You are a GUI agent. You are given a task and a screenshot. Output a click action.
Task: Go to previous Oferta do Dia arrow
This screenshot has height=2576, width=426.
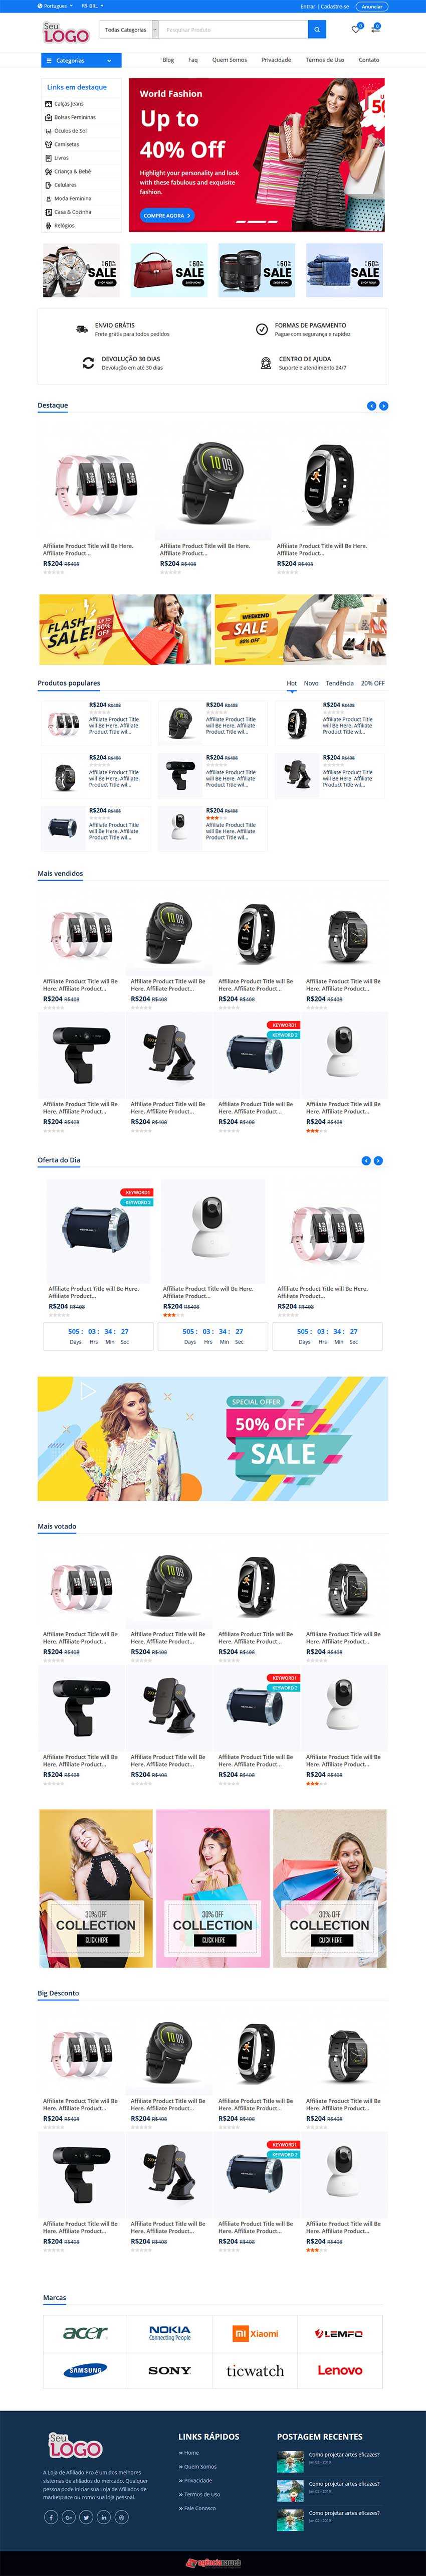(x=366, y=1160)
